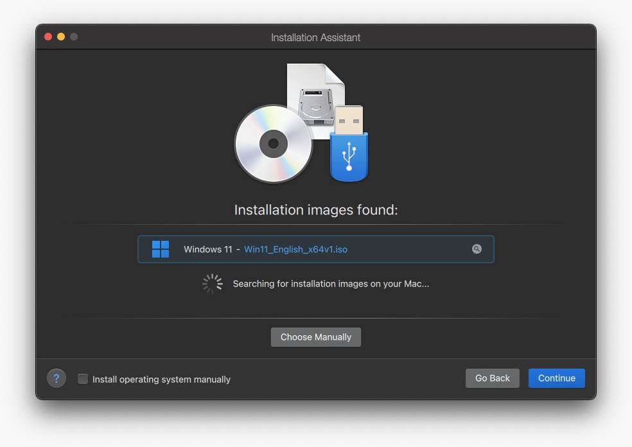Click the USB flash drive illustration

click(349, 143)
